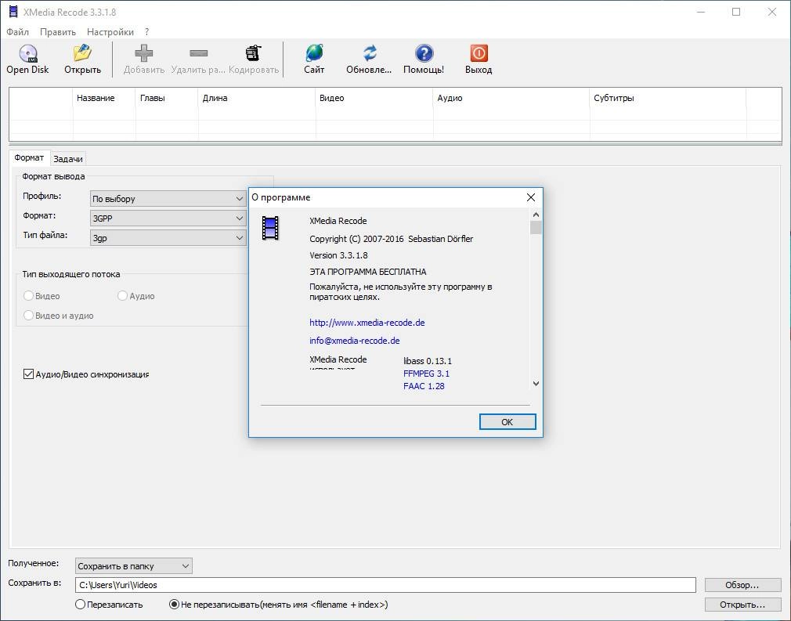791x621 pixels.
Task: Click the Version 3.3.1.8 text
Action: coord(338,255)
